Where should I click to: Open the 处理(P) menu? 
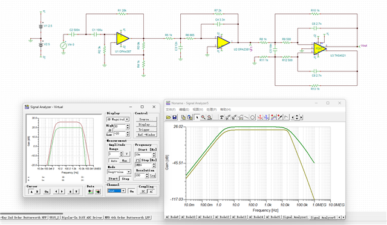[212, 109]
